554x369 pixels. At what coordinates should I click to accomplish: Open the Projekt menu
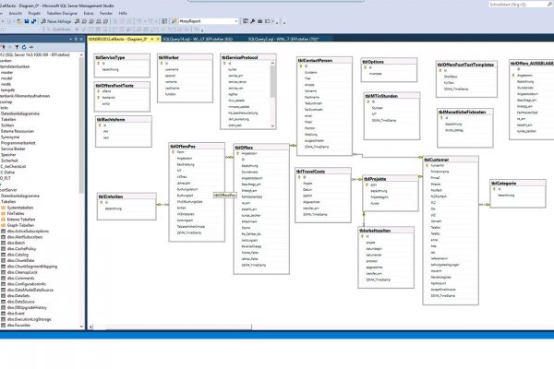coord(34,13)
